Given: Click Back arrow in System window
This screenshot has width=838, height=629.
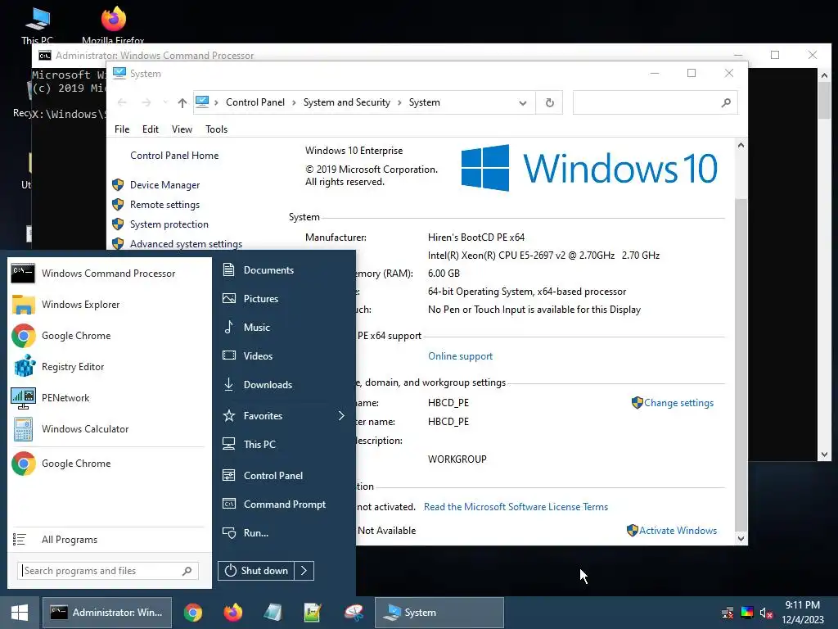Looking at the screenshot, I should click(x=122, y=102).
